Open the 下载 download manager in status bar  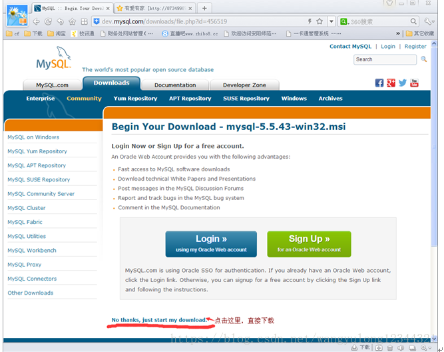(361, 347)
